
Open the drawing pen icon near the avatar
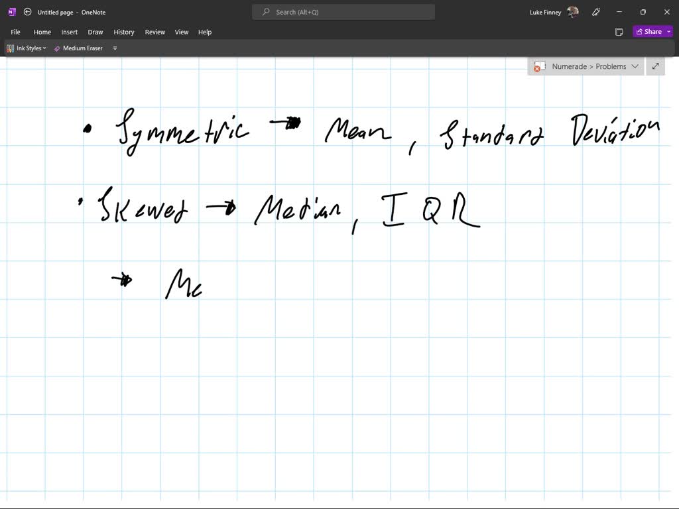coord(595,11)
